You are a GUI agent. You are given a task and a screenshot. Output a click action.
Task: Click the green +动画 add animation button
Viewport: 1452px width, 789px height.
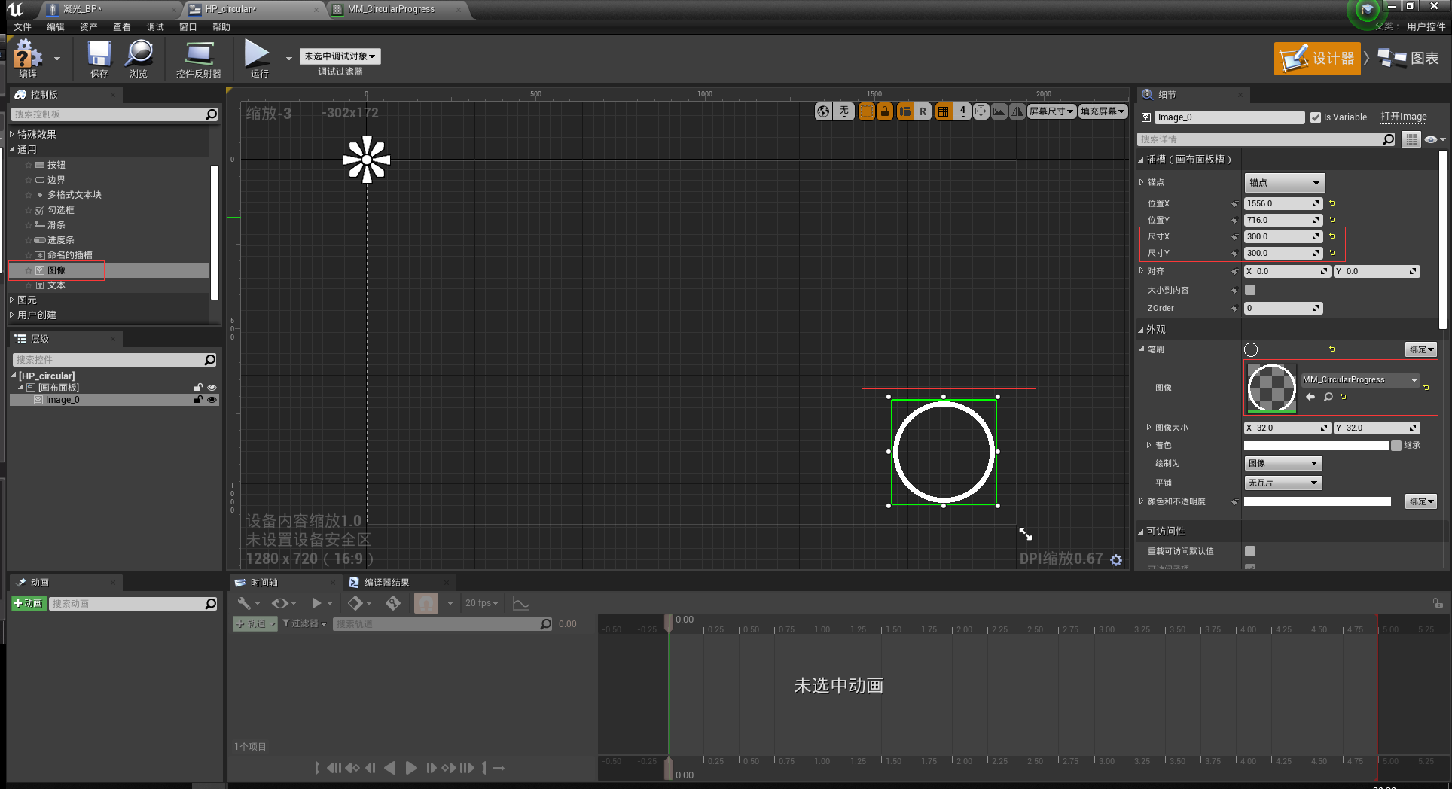(x=29, y=604)
